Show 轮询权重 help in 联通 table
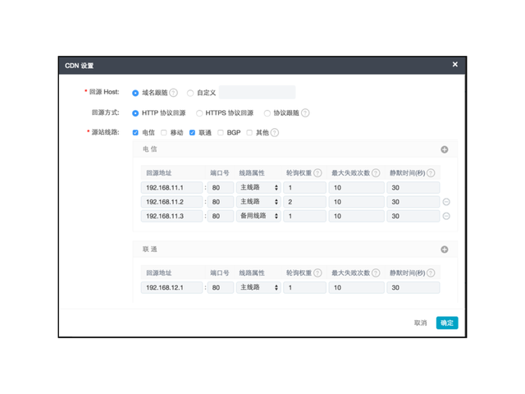Viewport: 525px width, 394px height. pyautogui.click(x=317, y=273)
